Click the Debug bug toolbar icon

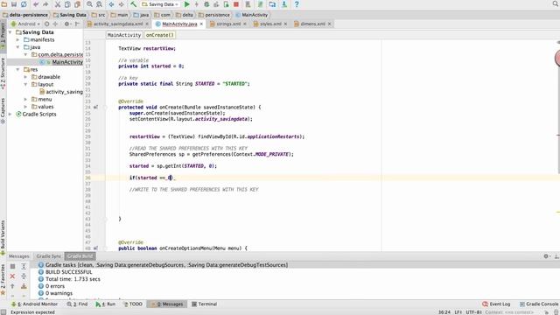tap(206, 4)
